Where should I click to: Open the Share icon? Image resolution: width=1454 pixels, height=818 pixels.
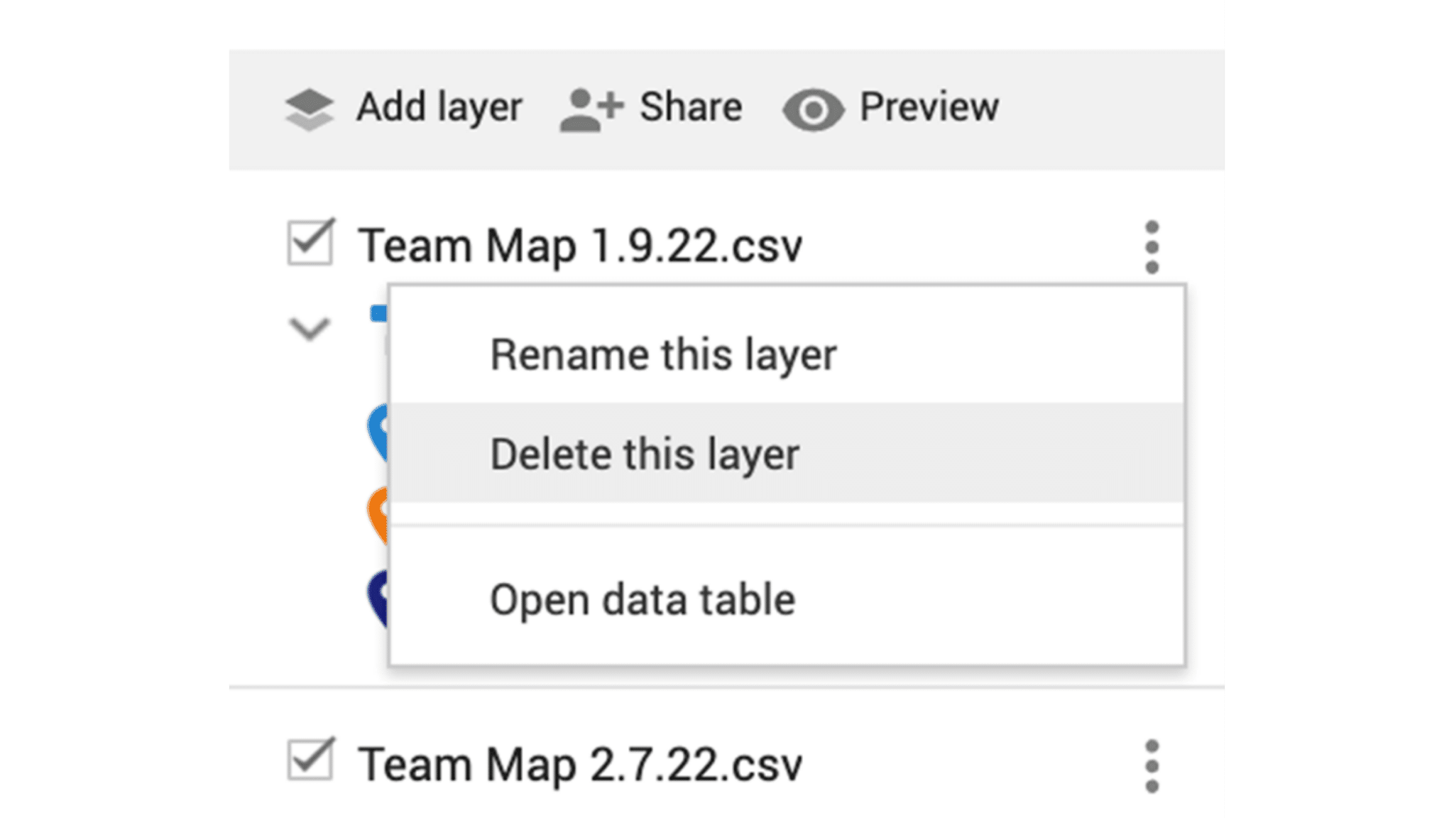589,108
